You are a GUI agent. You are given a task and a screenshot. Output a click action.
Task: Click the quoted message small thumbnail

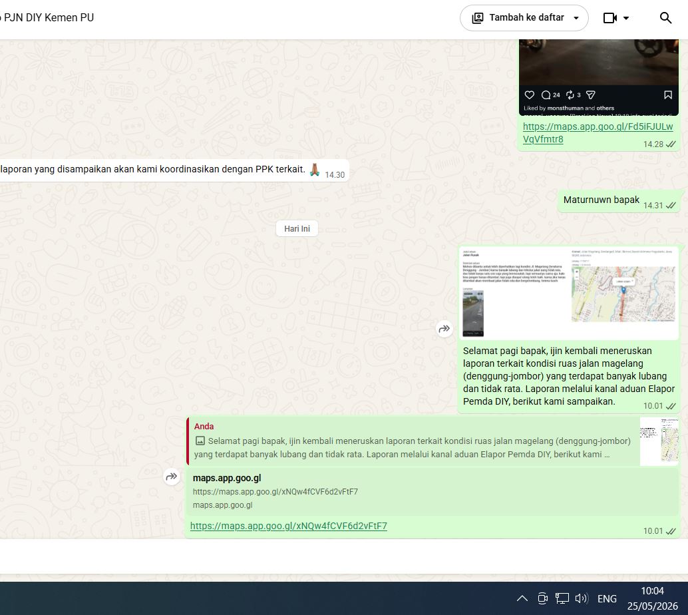pos(659,441)
